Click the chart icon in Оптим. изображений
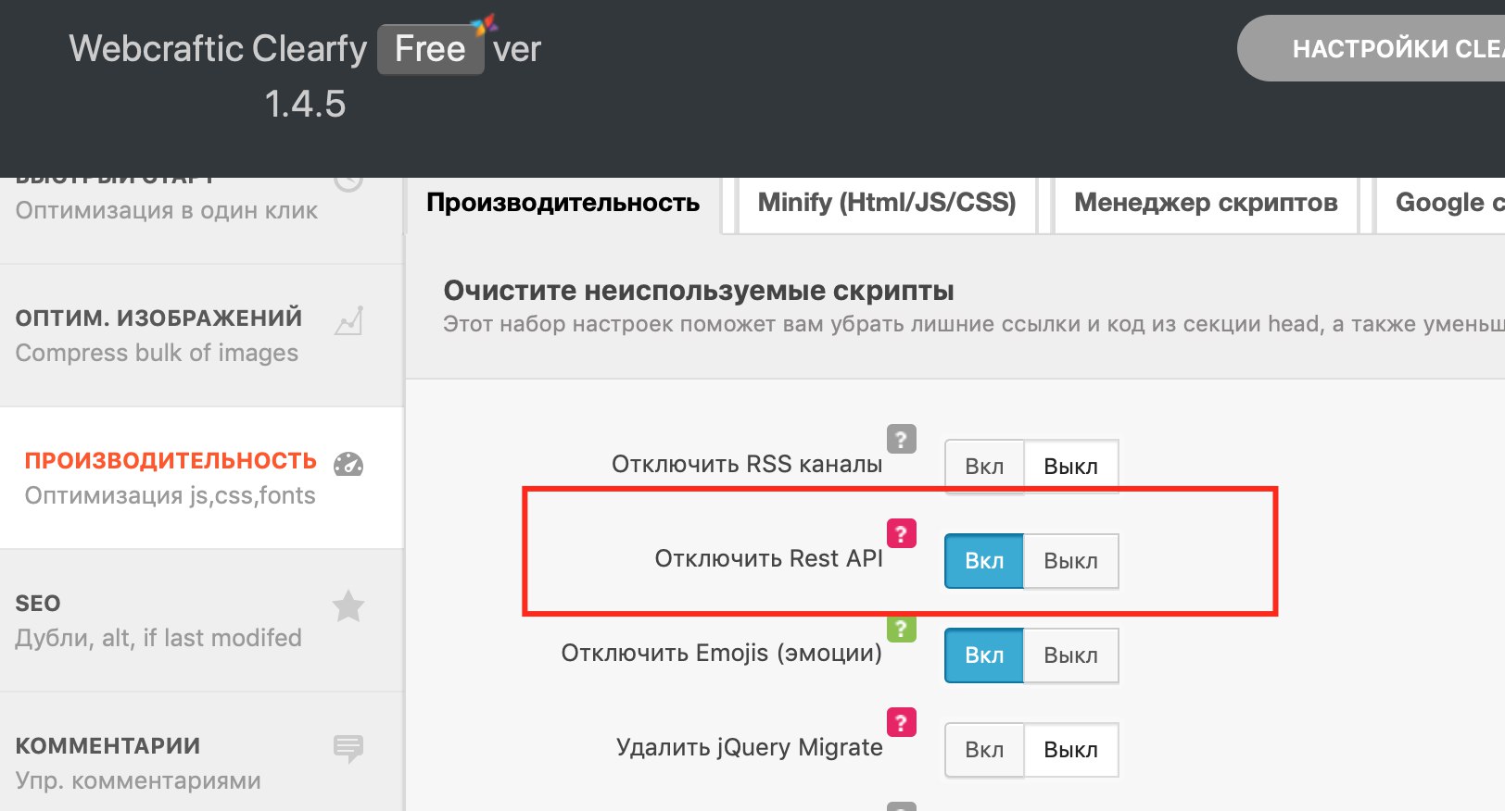The image size is (1505, 811). [348, 320]
